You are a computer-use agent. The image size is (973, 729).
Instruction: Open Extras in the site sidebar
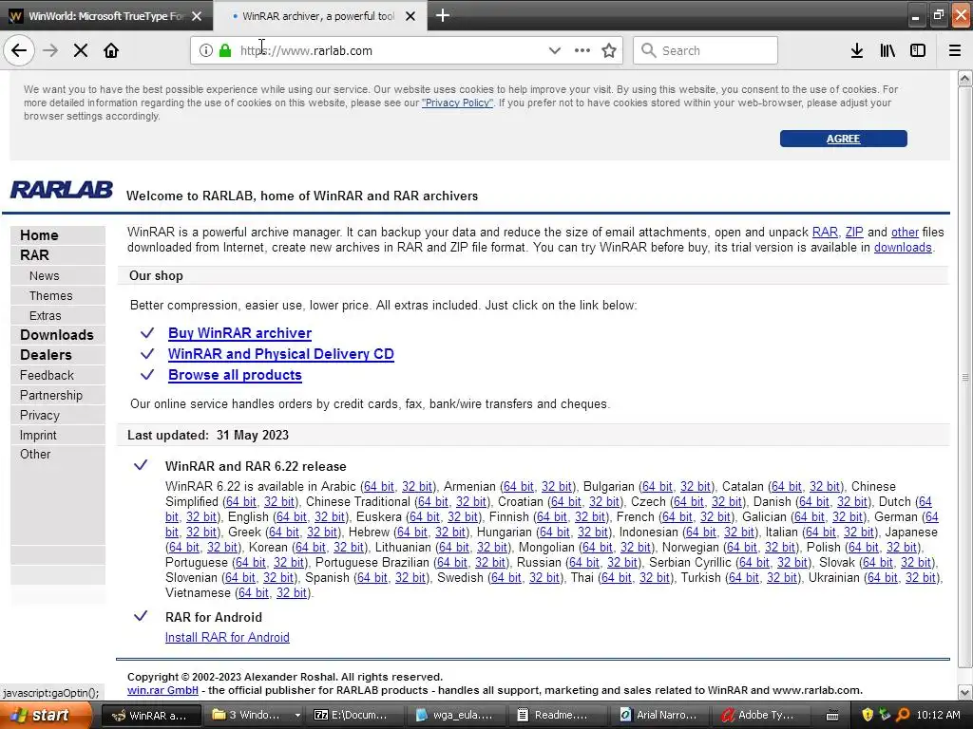click(46, 315)
